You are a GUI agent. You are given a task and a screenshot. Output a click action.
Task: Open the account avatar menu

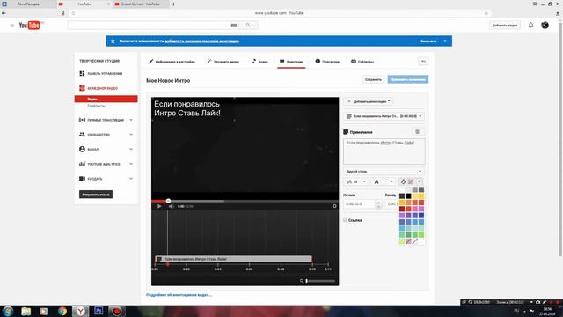tap(545, 26)
